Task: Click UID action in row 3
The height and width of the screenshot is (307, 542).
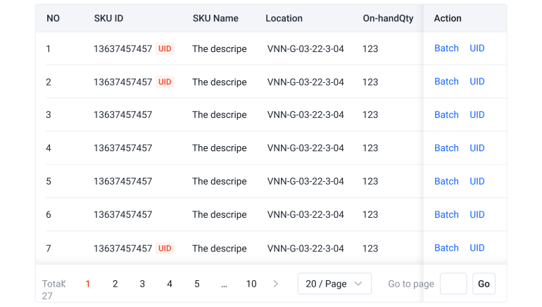Action: pos(477,115)
